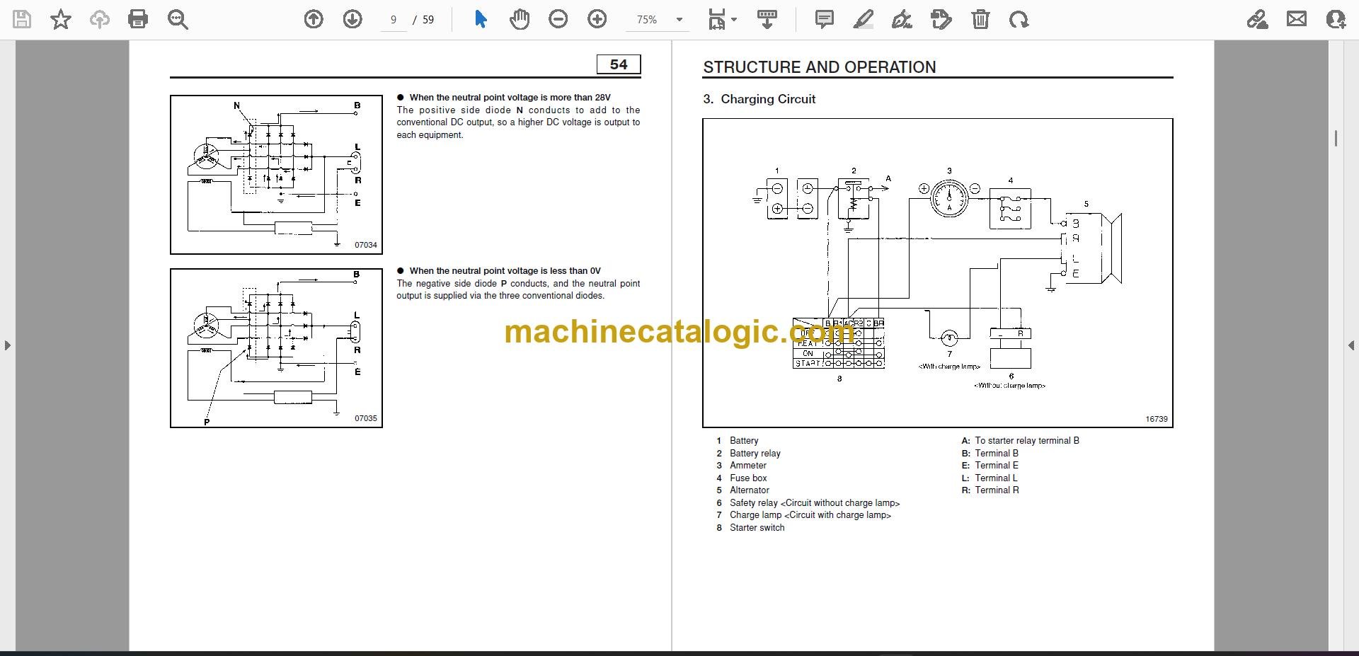The height and width of the screenshot is (656, 1359).
Task: Click the page number 54 box
Action: pyautogui.click(x=619, y=64)
